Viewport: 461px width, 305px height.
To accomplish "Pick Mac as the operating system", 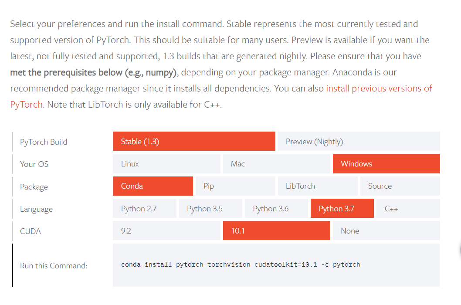I will [x=276, y=164].
